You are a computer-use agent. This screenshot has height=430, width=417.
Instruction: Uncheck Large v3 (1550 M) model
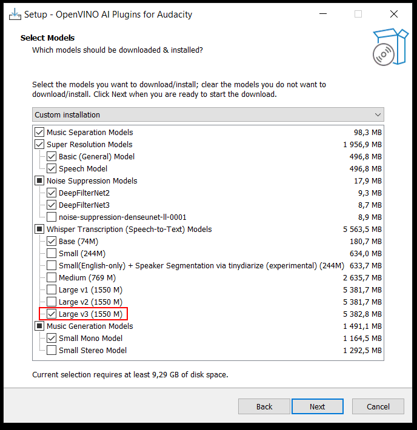pyautogui.click(x=52, y=314)
